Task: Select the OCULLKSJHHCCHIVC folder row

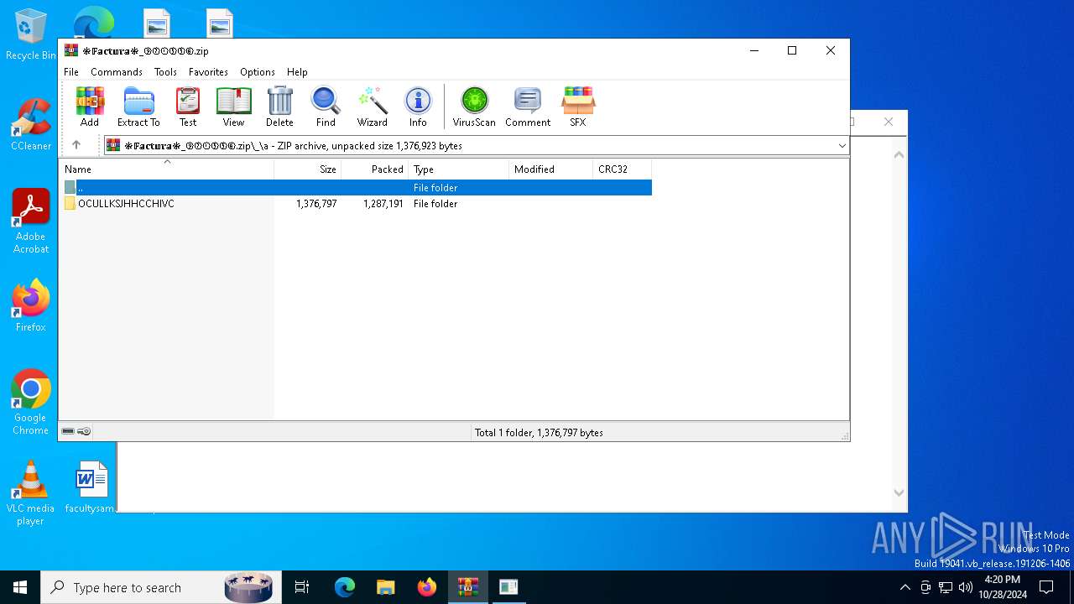Action: tap(357, 204)
